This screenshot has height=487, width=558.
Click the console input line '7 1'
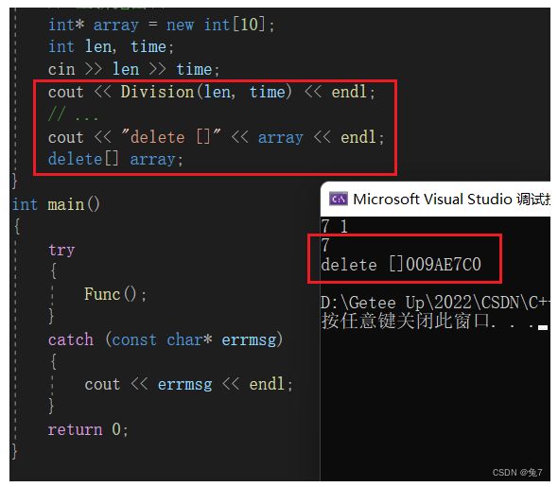click(x=334, y=226)
